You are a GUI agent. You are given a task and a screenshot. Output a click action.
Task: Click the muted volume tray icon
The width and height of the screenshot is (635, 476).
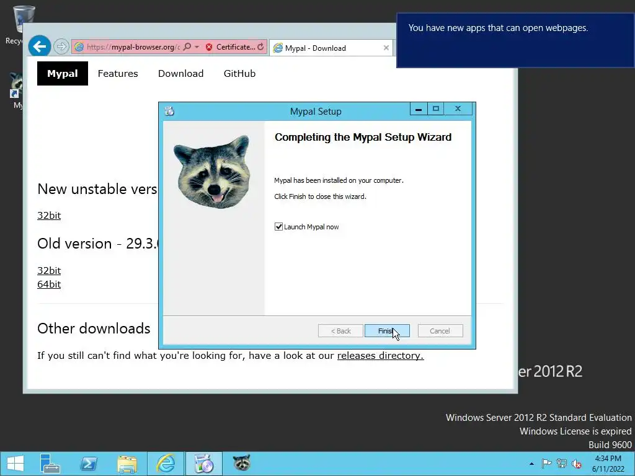577,464
